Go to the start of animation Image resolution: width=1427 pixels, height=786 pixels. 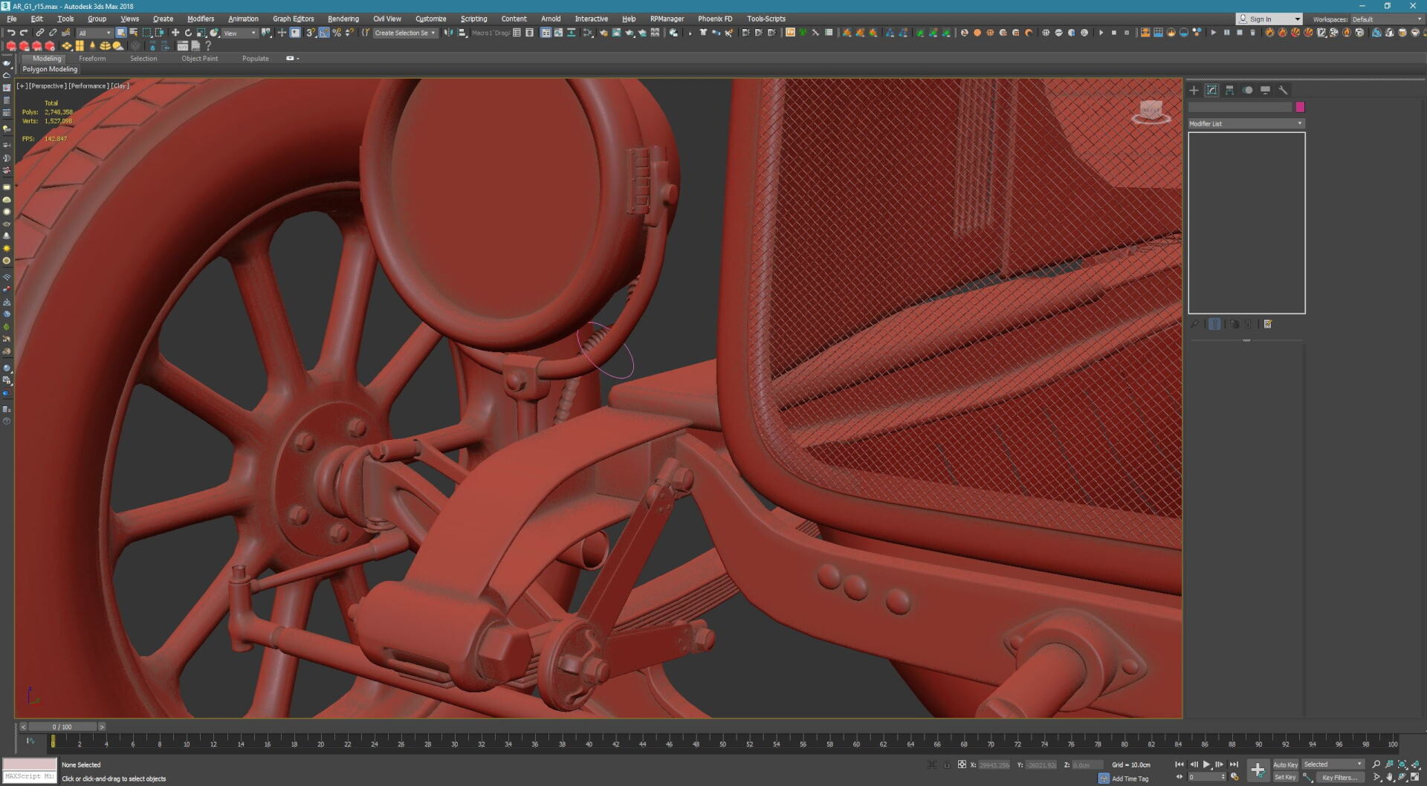coord(1180,764)
